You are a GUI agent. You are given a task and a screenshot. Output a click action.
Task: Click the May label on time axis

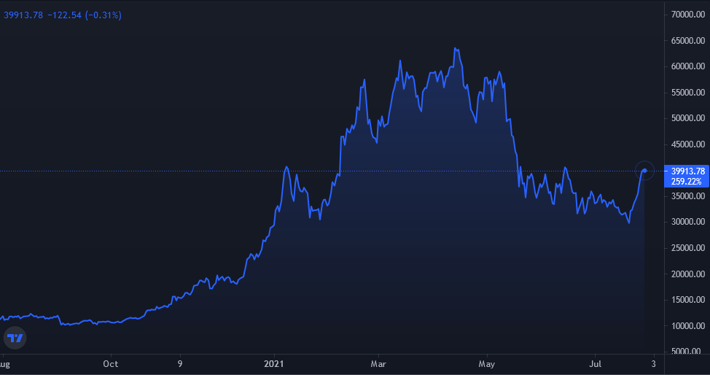[487, 364]
